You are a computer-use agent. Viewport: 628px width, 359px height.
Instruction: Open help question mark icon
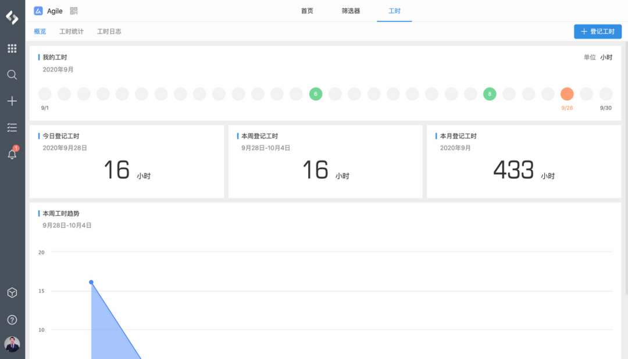point(12,320)
